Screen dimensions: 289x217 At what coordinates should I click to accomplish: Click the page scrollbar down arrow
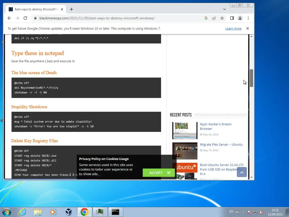251,177
